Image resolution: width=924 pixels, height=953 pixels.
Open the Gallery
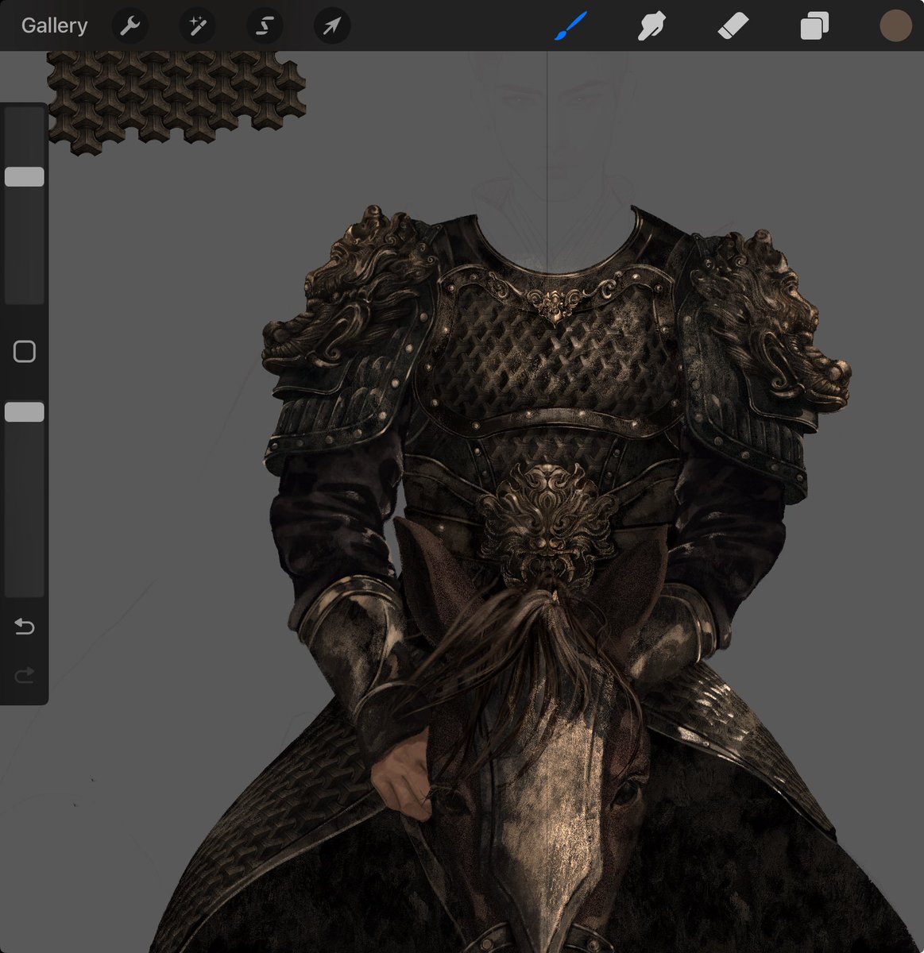click(x=54, y=25)
